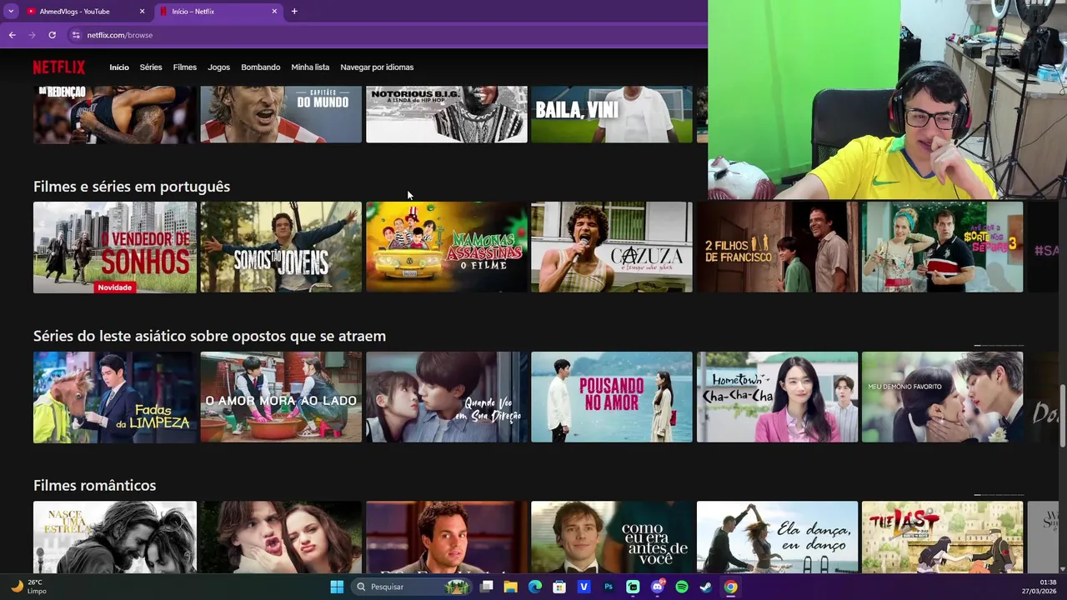This screenshot has width=1067, height=600.
Task: Click the Pesquisar taskbar search box
Action: 412,587
